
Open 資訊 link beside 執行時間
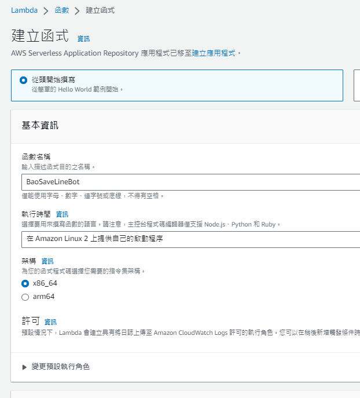[62, 214]
